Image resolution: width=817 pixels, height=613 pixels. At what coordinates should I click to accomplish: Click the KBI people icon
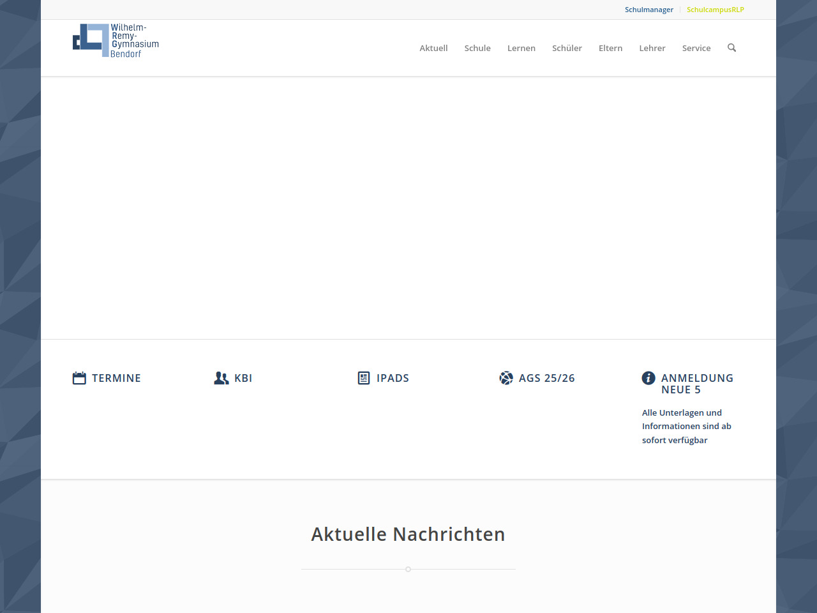pyautogui.click(x=221, y=378)
